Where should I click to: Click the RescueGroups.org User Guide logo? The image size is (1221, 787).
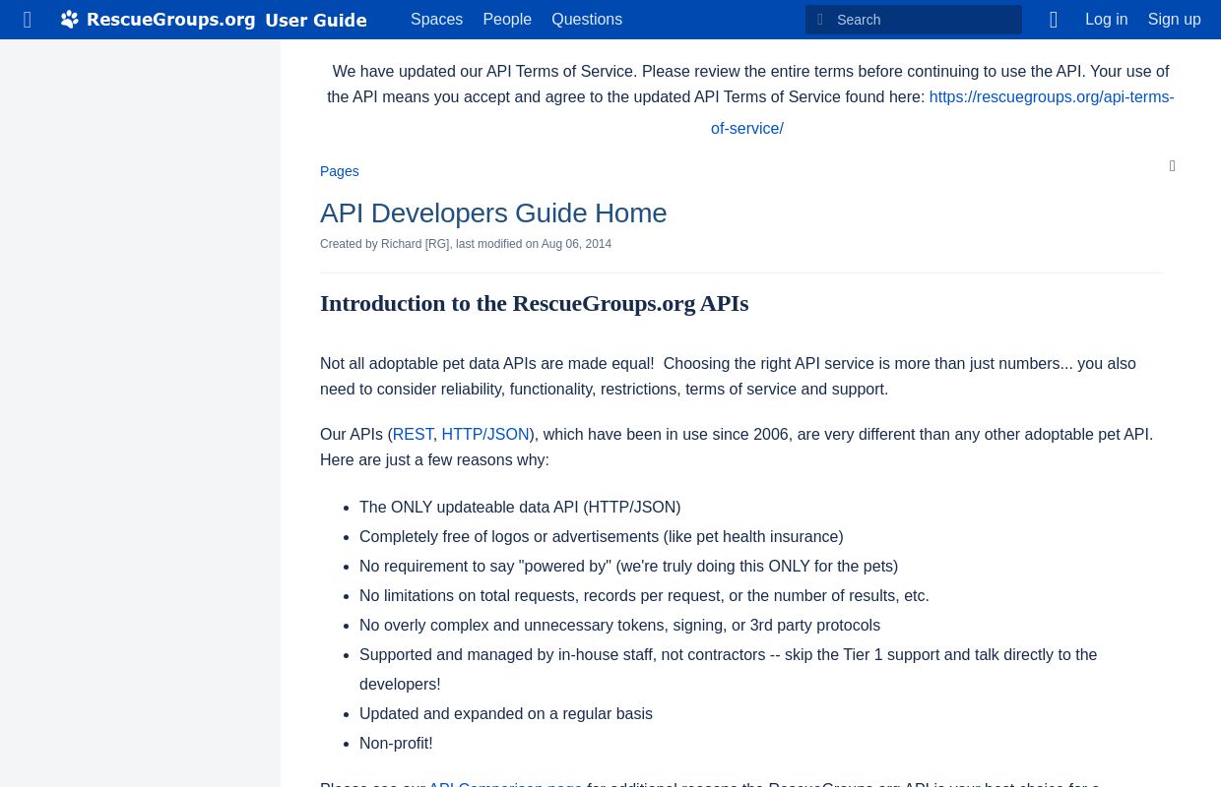coord(214,20)
